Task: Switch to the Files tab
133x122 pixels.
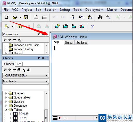Action: pos(19,64)
